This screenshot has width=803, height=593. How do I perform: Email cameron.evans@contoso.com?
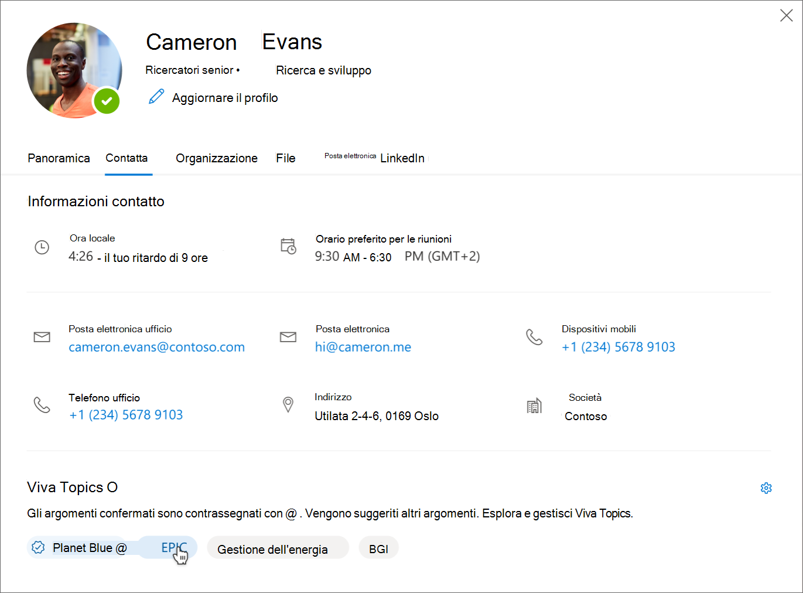click(x=156, y=347)
